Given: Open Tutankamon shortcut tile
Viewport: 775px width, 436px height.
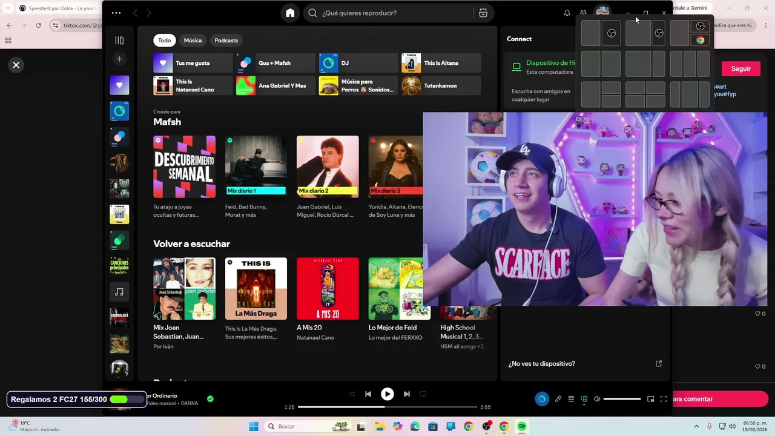Looking at the screenshot, I should 441,85.
